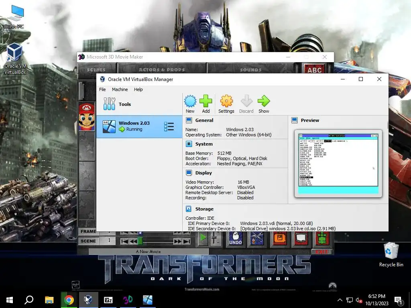Open the Scenes tab in 3D Movie Maker

click(96, 70)
